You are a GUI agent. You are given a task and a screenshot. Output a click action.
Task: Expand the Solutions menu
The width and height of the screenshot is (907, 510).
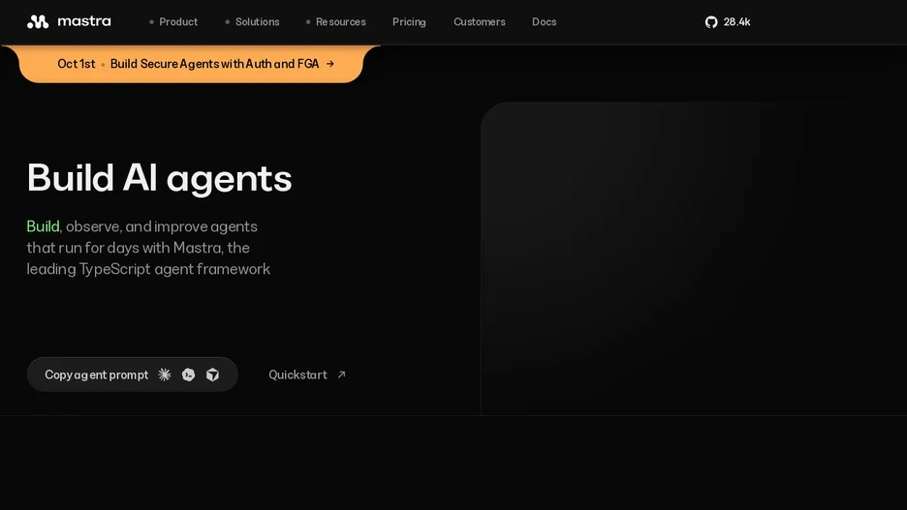click(x=252, y=22)
